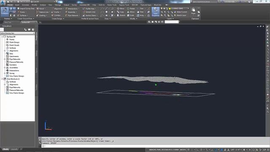Open the Active Drawing View dropdown in Toolspace
Viewport: 270px width, 152px height.
[17, 33]
